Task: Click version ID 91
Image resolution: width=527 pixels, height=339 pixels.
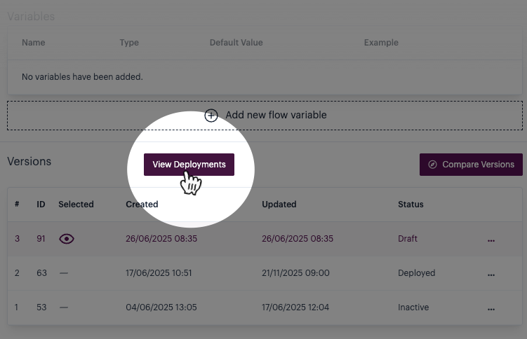Action: tap(41, 239)
